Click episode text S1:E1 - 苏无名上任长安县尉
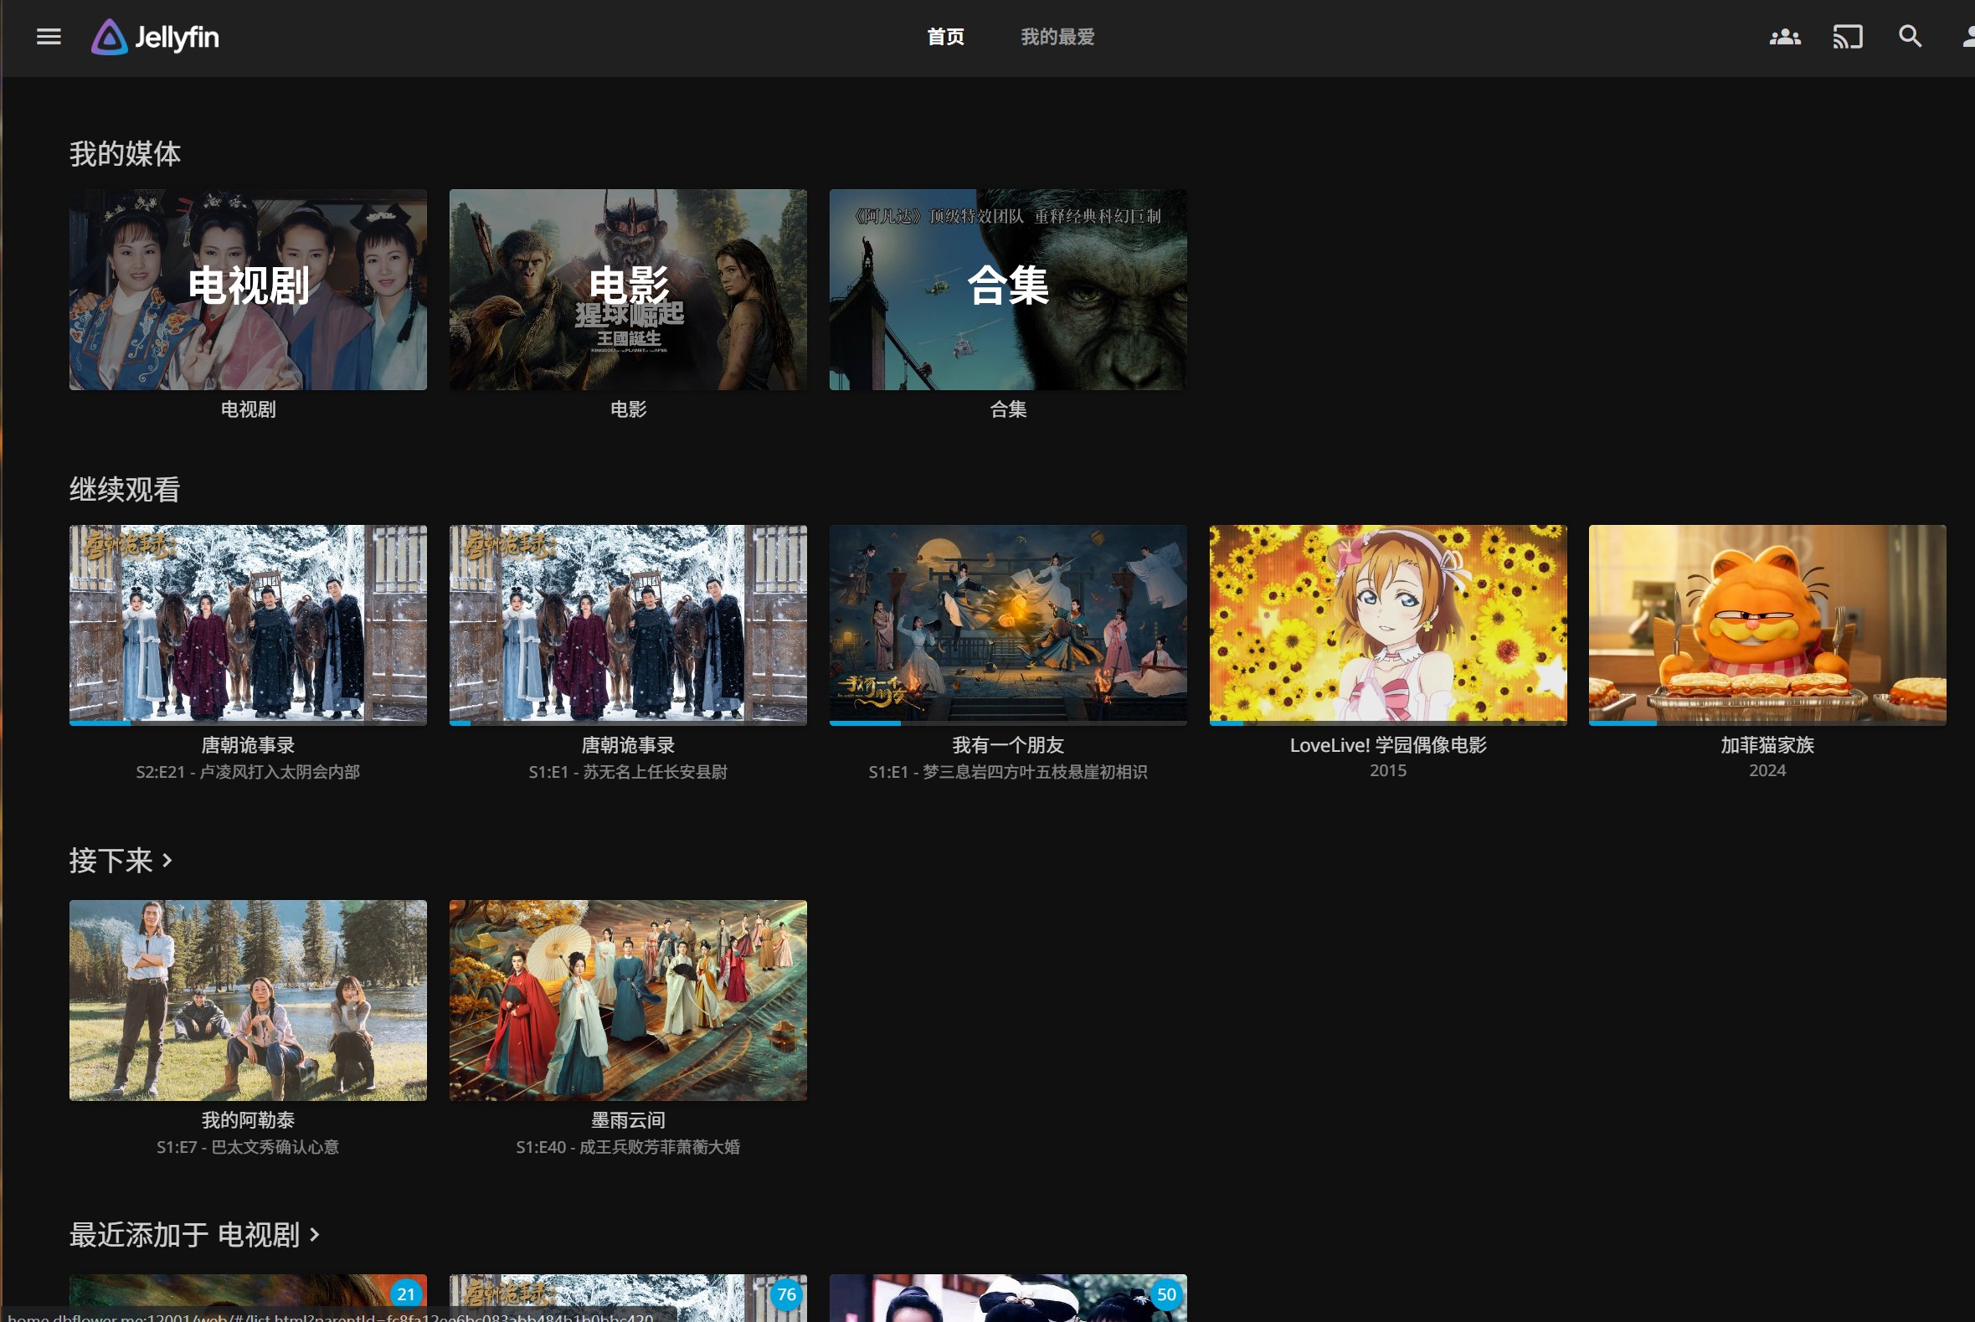Image resolution: width=1975 pixels, height=1322 pixels. (x=628, y=772)
